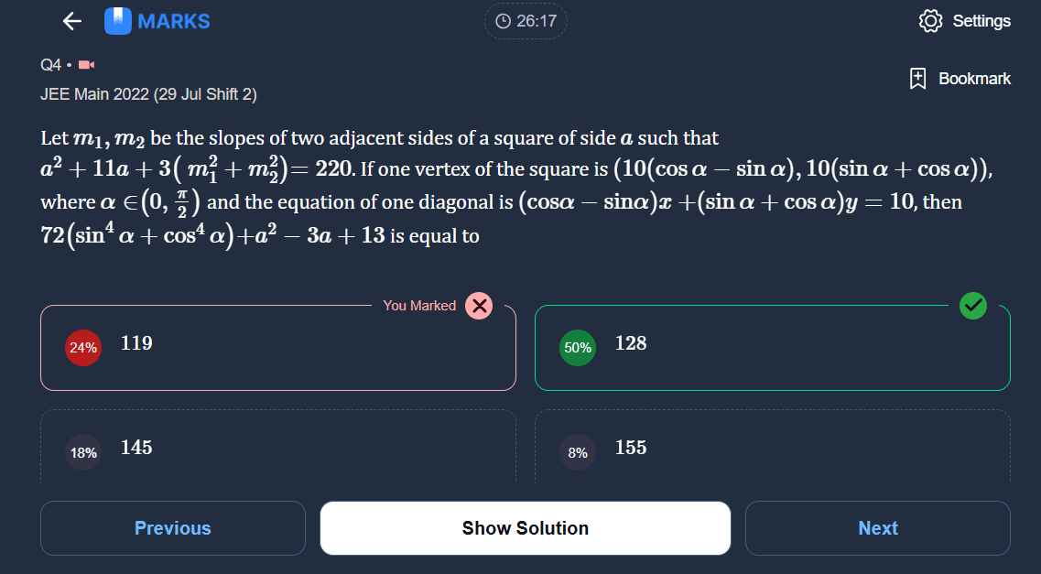Click the Bookmark flag icon
1041x574 pixels.
click(917, 79)
